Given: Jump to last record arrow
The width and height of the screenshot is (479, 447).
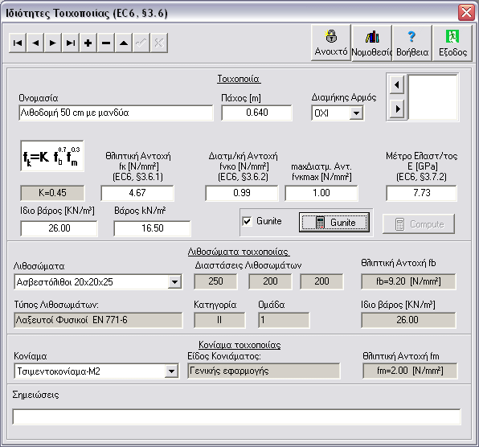Looking at the screenshot, I should (x=71, y=43).
